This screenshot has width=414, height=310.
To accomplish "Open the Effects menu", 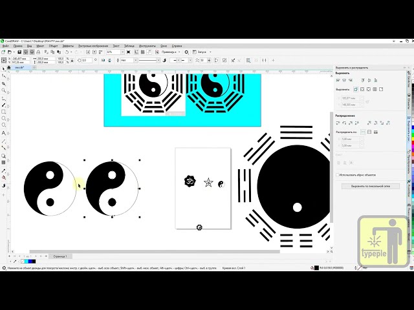I will (68, 46).
